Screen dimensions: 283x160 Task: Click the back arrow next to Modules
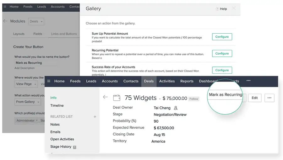(5, 21)
